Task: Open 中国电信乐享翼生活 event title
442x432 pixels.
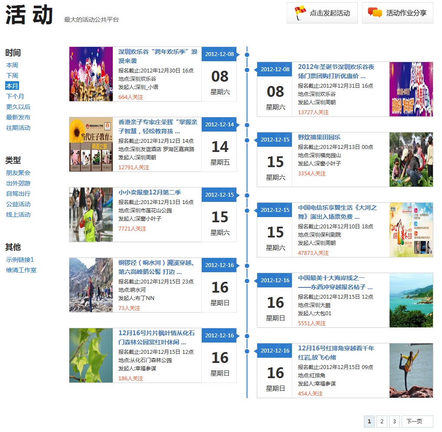Action: (337, 212)
